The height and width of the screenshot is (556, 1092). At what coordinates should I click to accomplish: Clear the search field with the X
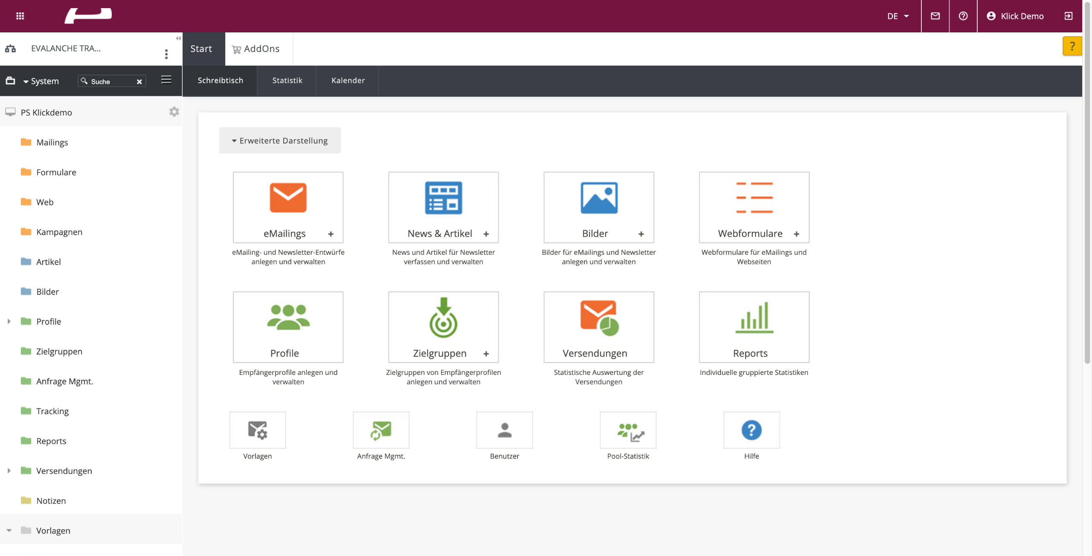point(139,81)
